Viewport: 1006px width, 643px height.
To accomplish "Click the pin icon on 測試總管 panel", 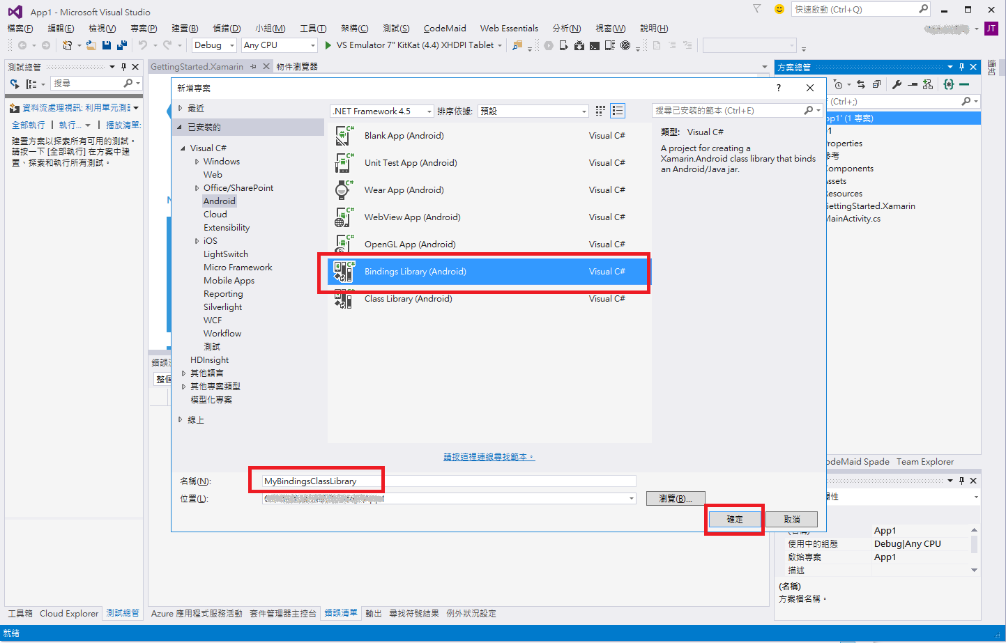I will [x=123, y=67].
